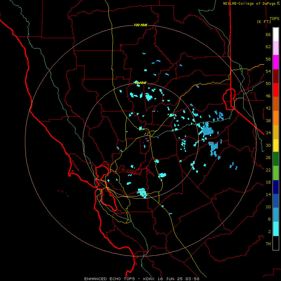The image size is (281, 281).
Task: Click the single-digit legend value 2
Action: [x=269, y=232]
